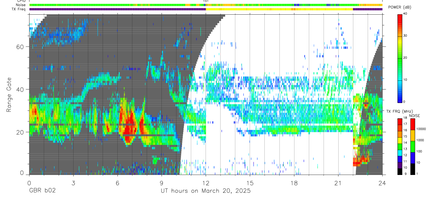
Task: Click the '12' tick on the UT hours axis
Action: pos(206,183)
